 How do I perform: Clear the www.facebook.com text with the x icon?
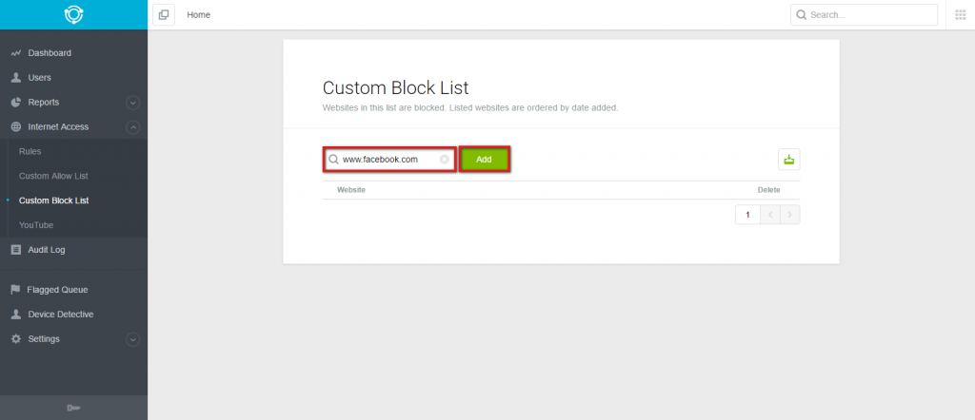[x=444, y=160]
